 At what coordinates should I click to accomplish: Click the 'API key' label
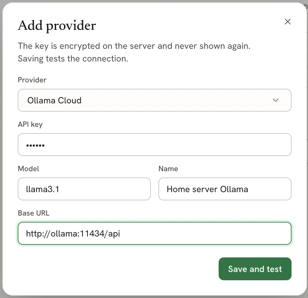[30, 124]
